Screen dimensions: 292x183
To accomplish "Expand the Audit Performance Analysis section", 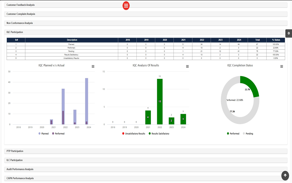I will pyautogui.click(x=146, y=169).
